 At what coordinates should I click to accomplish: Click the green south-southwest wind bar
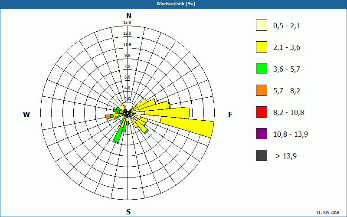point(118,135)
